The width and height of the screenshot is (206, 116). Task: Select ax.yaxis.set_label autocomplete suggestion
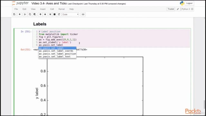point(57,48)
